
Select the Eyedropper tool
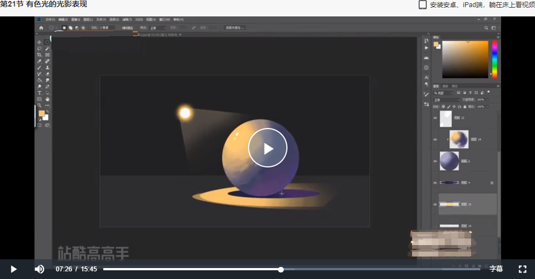click(x=39, y=61)
